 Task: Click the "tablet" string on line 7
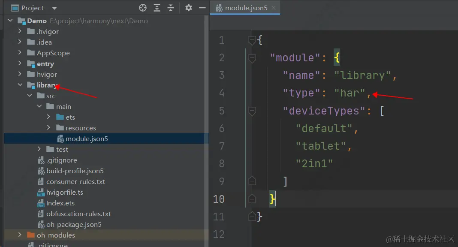321,146
